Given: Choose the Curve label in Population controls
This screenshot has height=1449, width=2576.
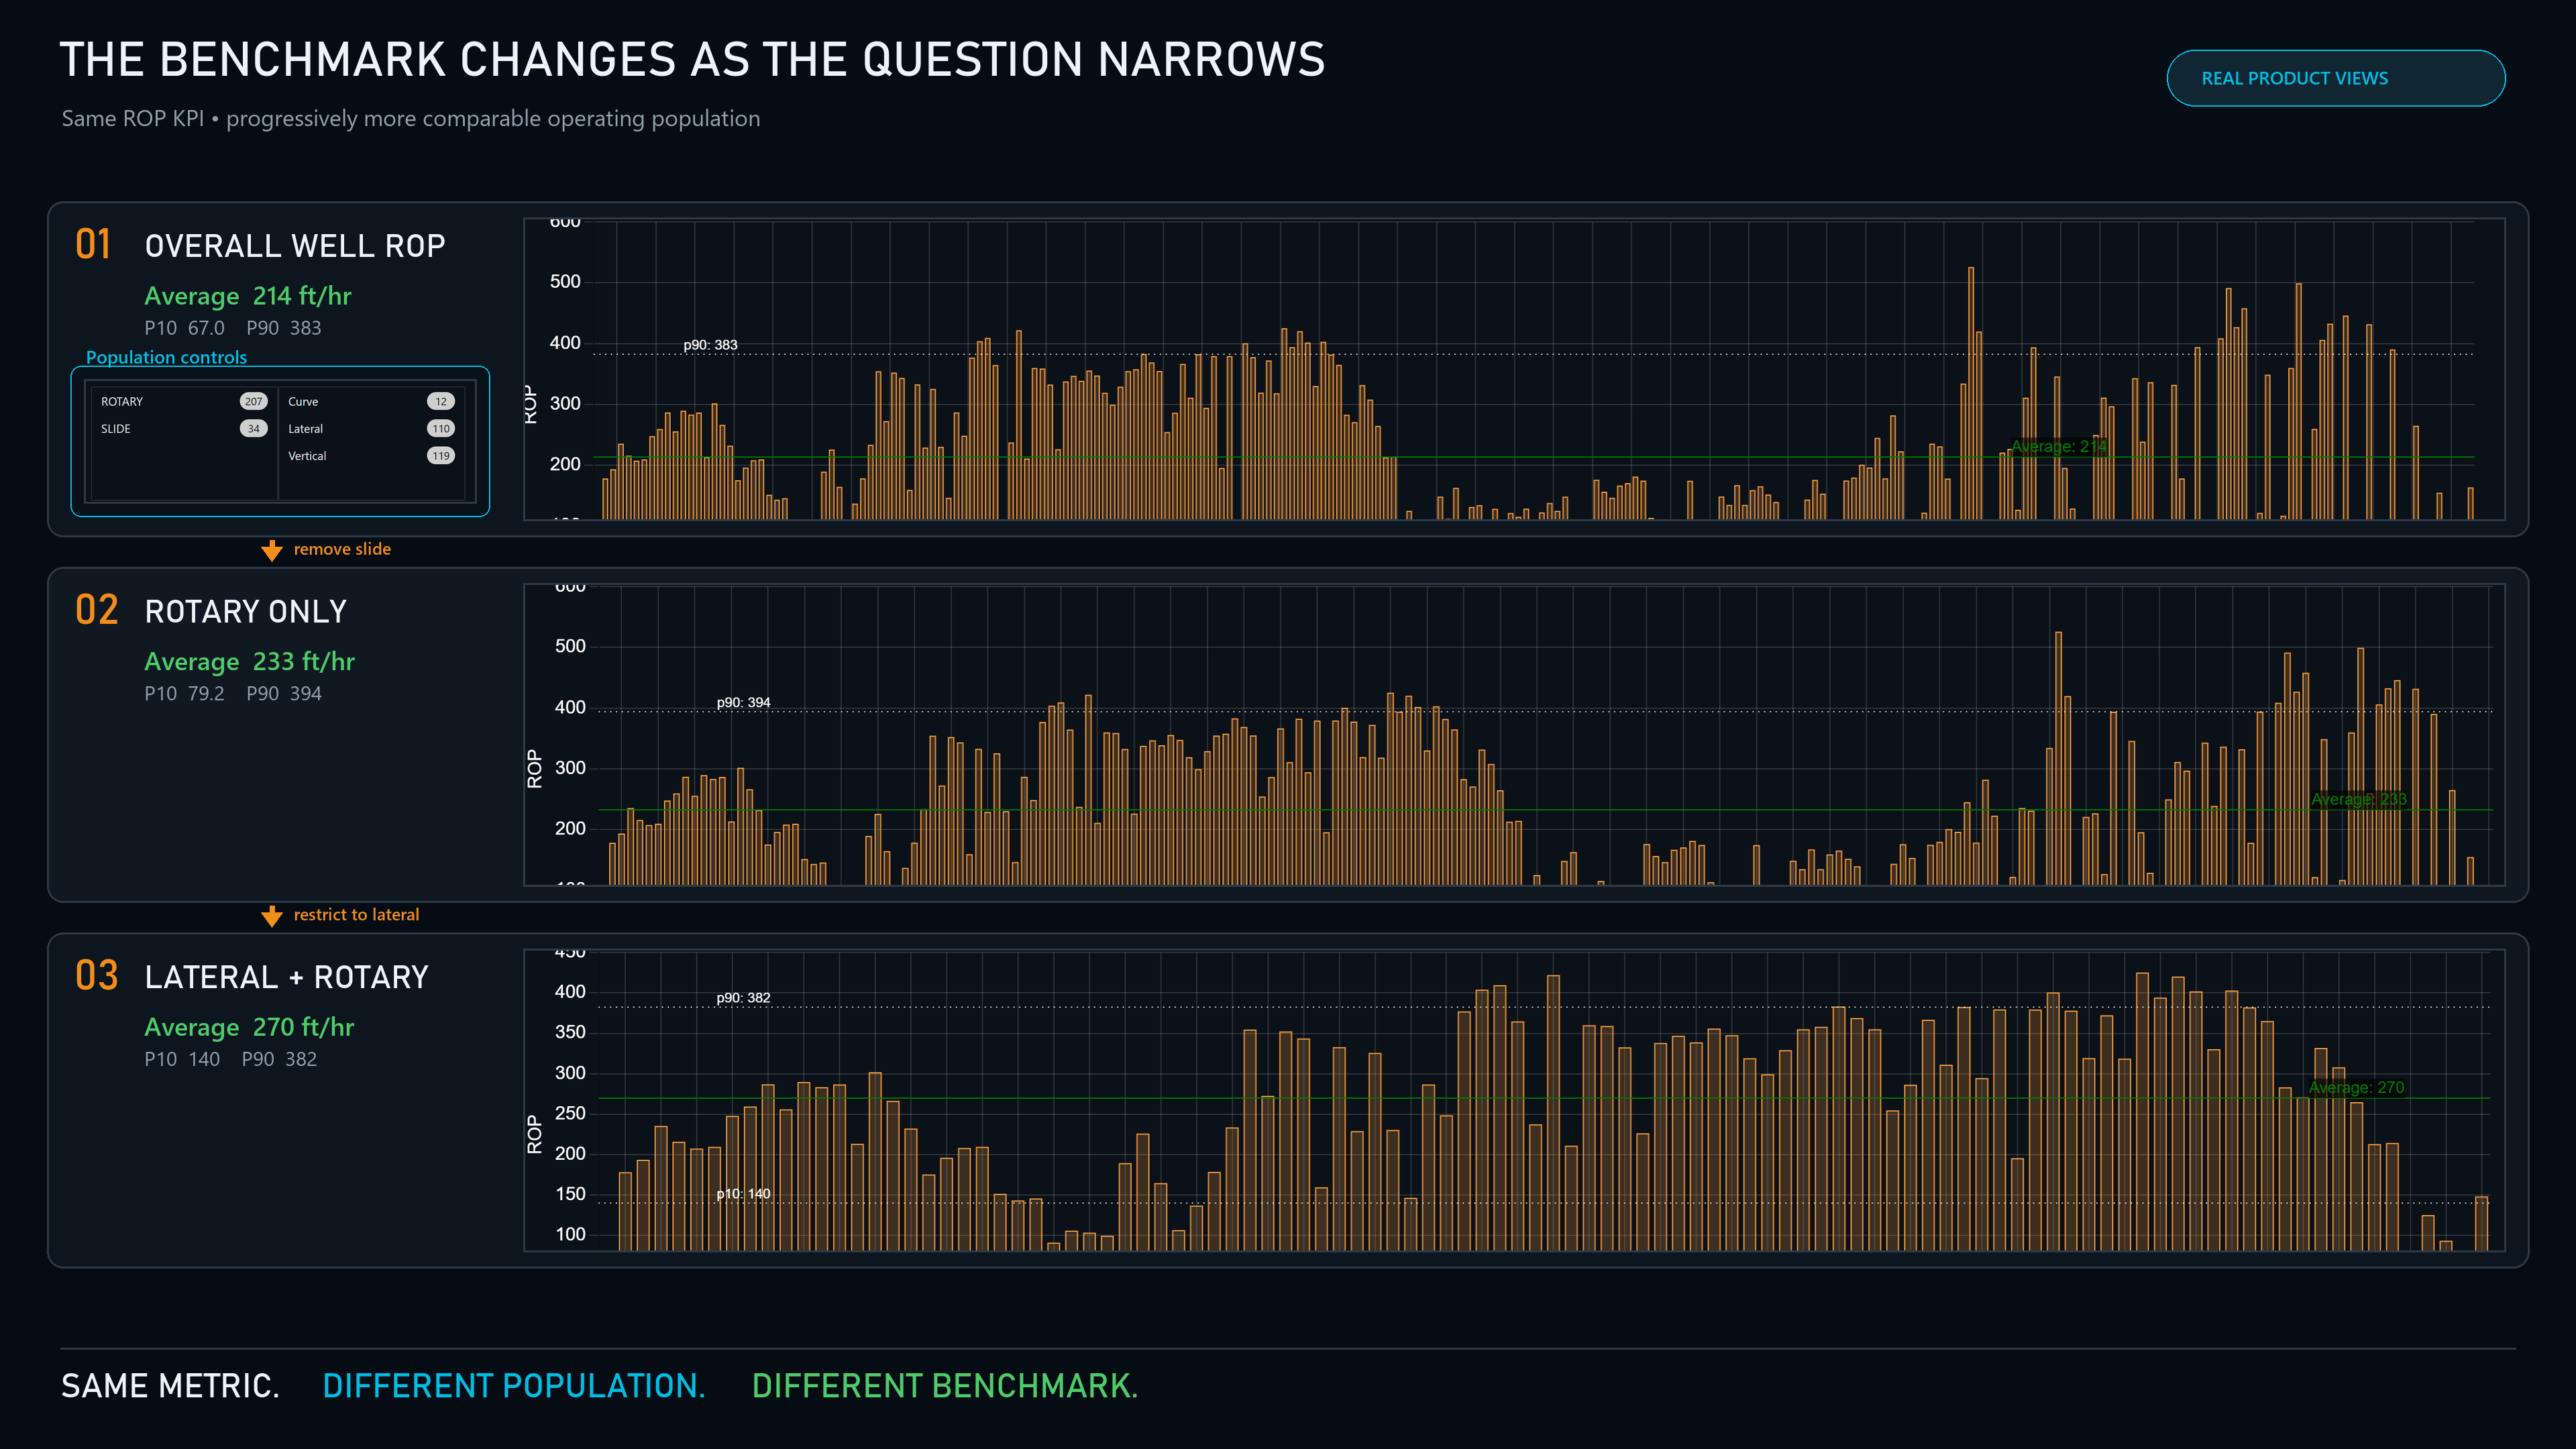Looking at the screenshot, I should (x=303, y=402).
